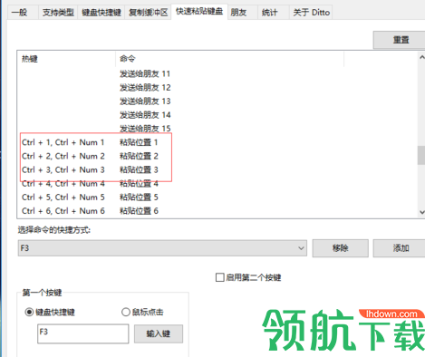Screen dimensions: 425x357
Task: Open the 统计 tab
Action: click(x=274, y=13)
